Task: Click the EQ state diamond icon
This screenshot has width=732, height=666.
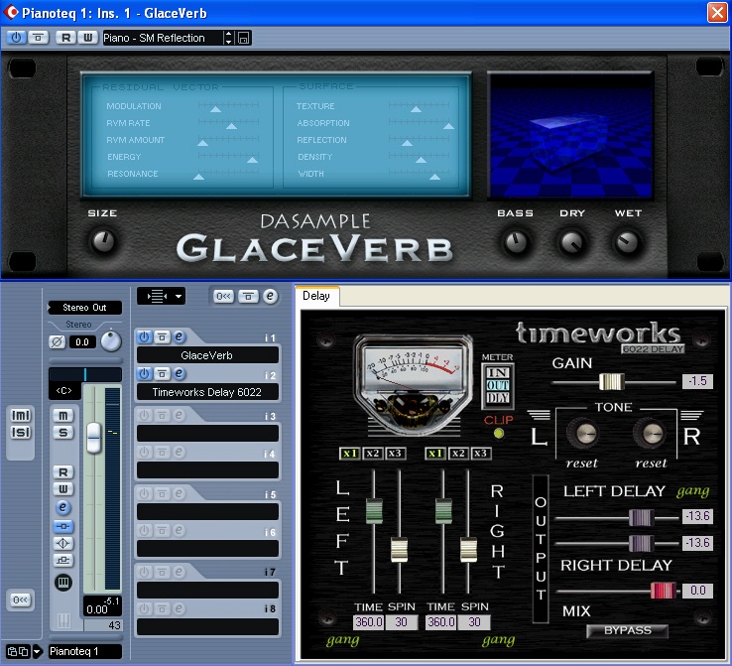Action: [63, 543]
